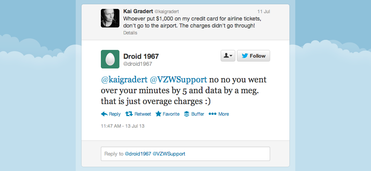Open the More options dots icon
The image size is (371, 171).
pos(213,114)
